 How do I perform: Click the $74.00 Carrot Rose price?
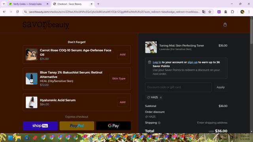(x=44, y=59)
